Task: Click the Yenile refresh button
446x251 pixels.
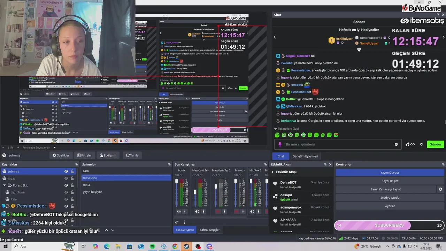Action: [x=132, y=155]
